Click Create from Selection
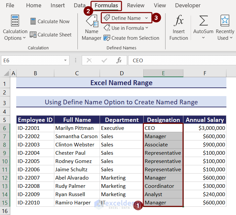Screen dimensions: 236x215 pos(131,38)
